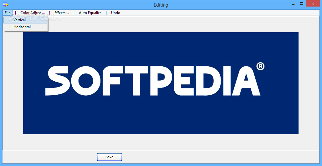
Task: Click the Softpedia image preview
Action: [x=161, y=83]
